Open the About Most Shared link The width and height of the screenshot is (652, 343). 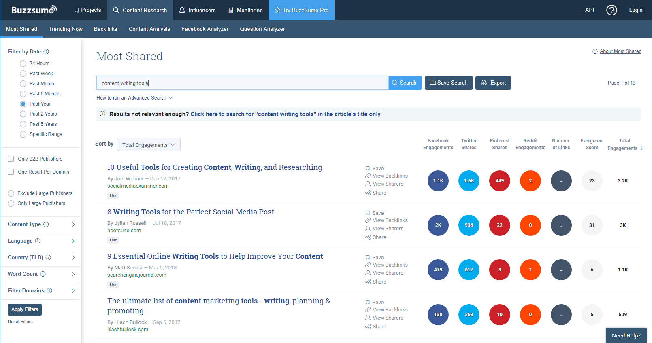(x=620, y=51)
